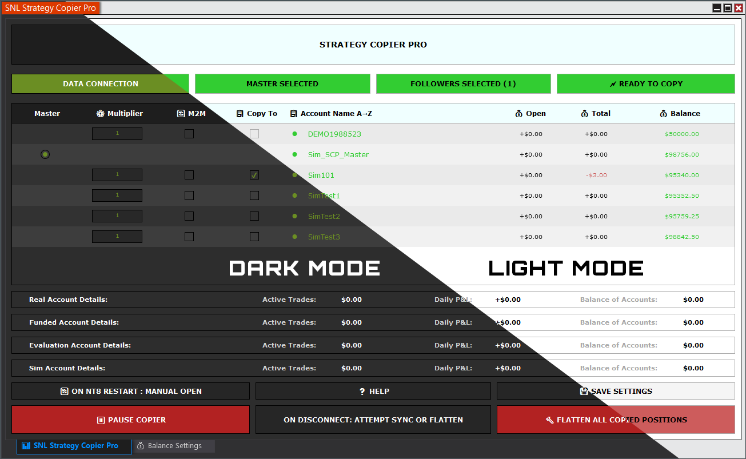
Task: Click the question mark icon on Help button
Action: (361, 391)
